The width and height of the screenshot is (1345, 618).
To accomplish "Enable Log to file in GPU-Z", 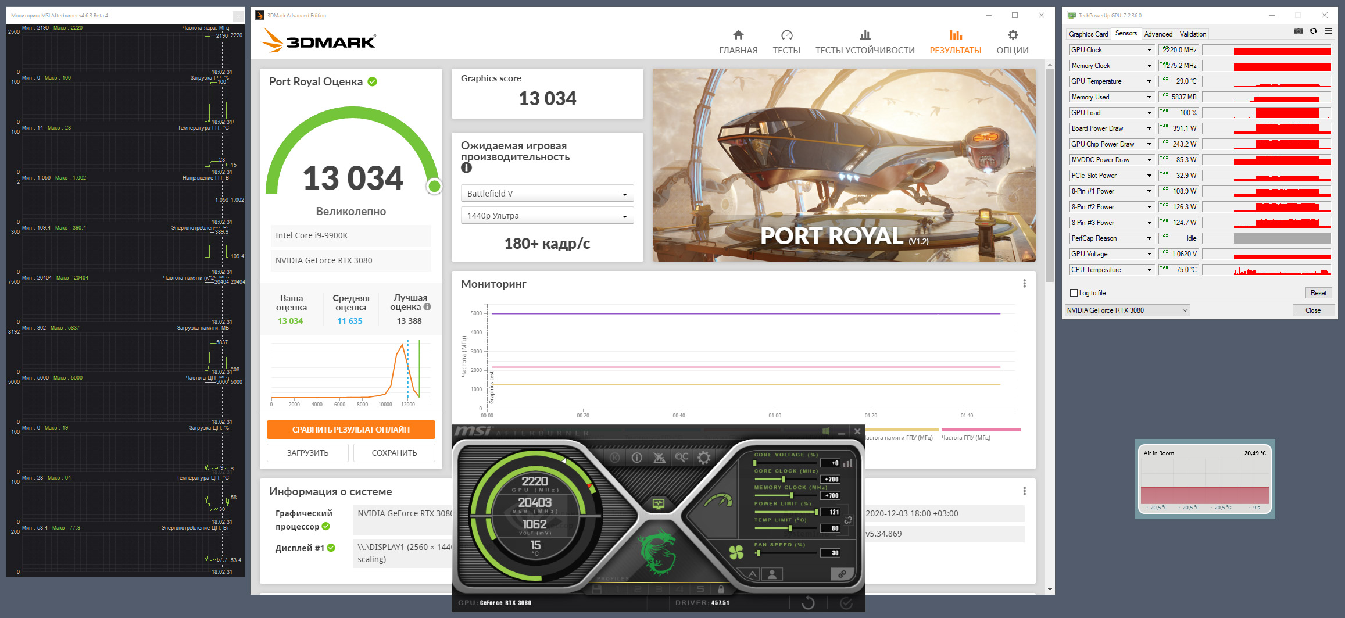I will [x=1074, y=293].
